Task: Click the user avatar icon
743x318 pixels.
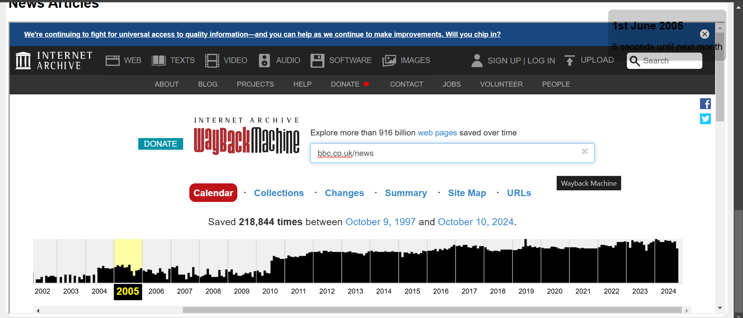Action: tap(477, 60)
